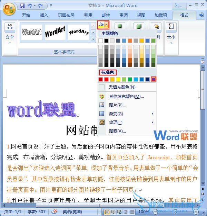Select light blue standard color swatch

pyautogui.click(x=136, y=79)
